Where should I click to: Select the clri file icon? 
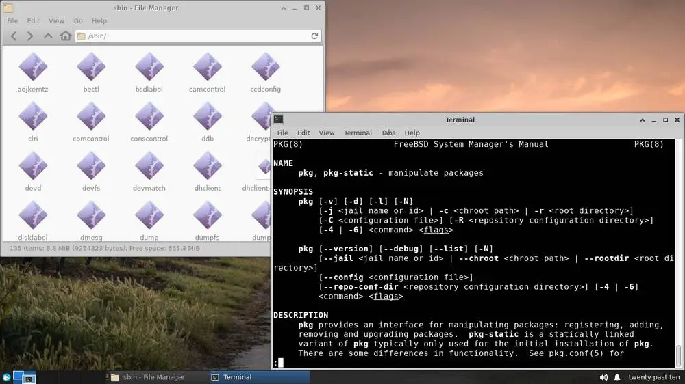pos(33,116)
